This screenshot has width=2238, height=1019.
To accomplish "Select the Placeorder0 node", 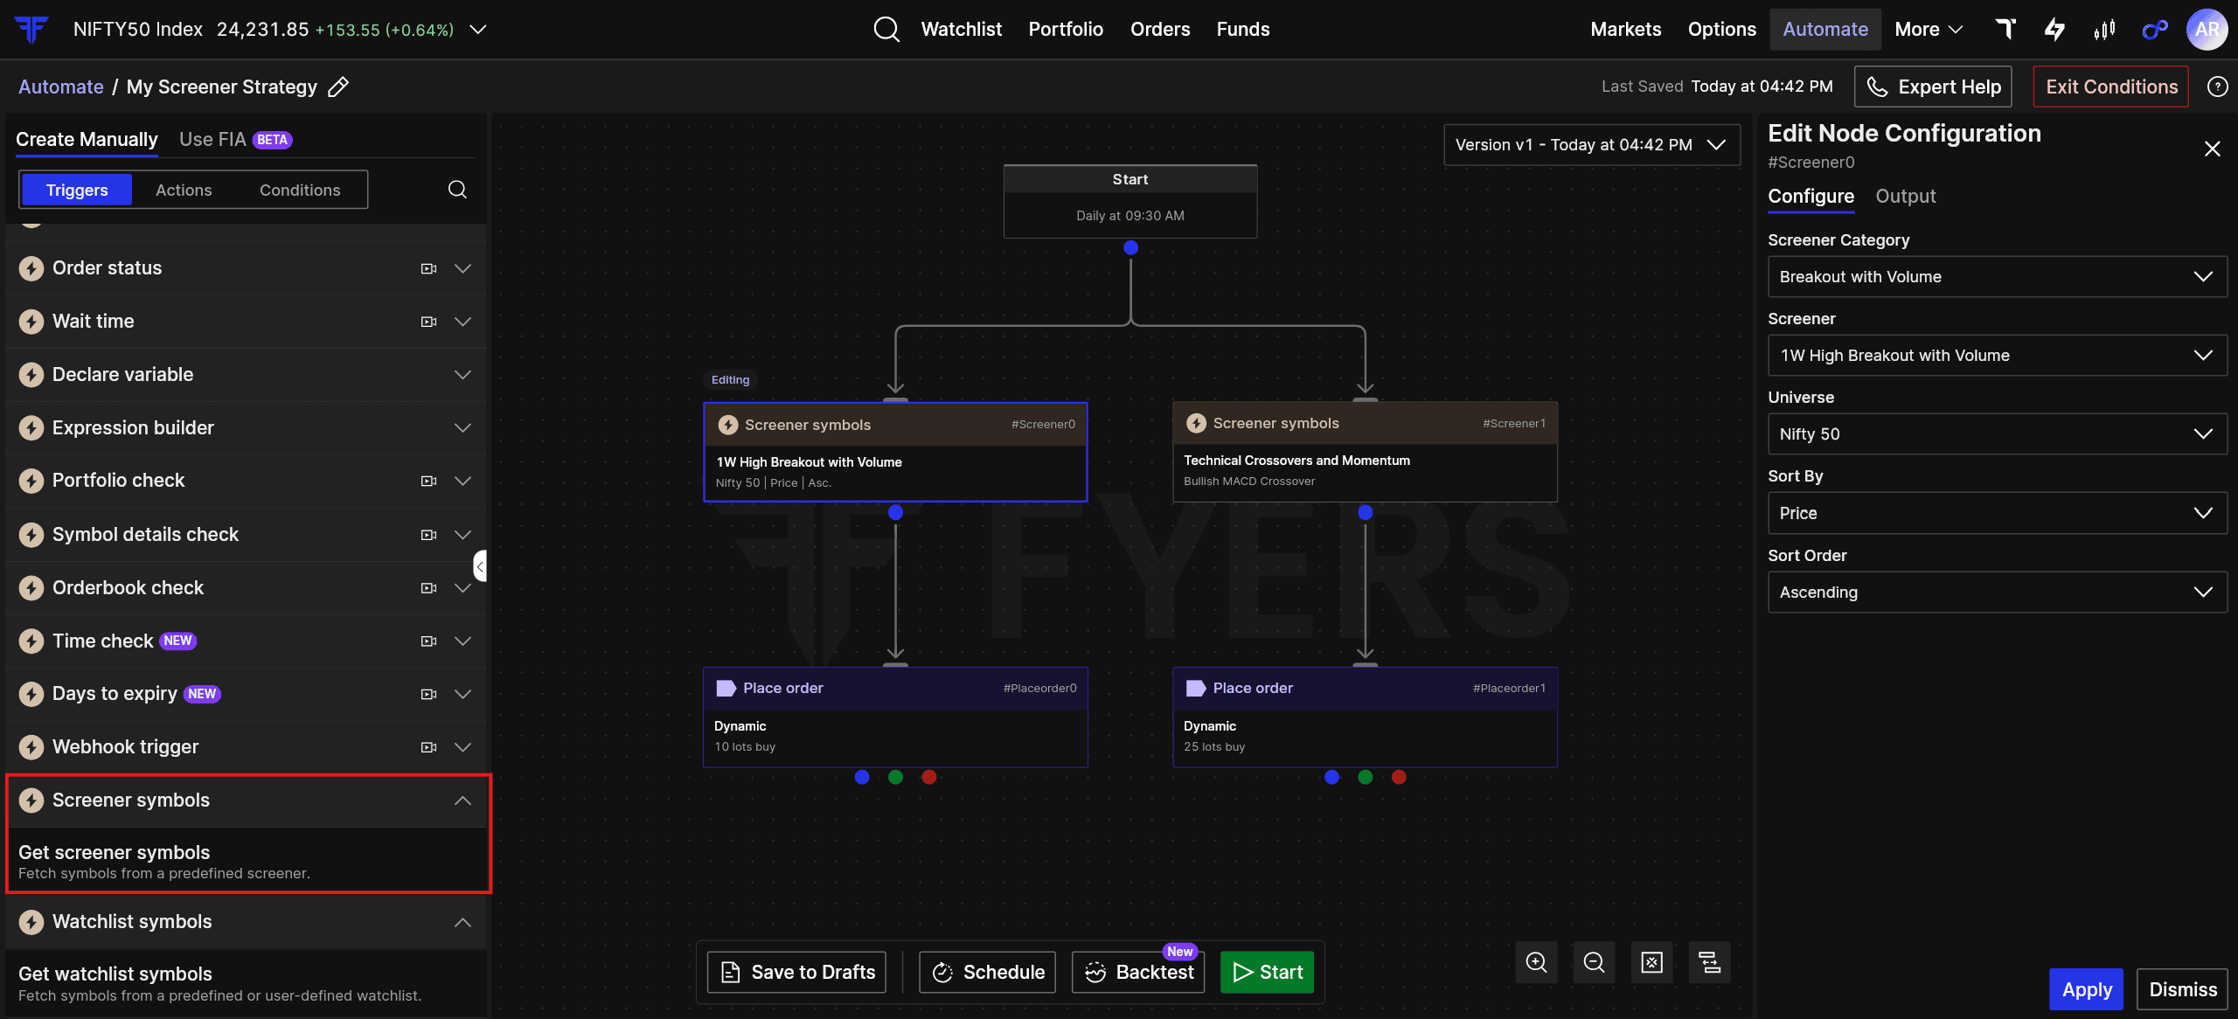I will (x=895, y=717).
